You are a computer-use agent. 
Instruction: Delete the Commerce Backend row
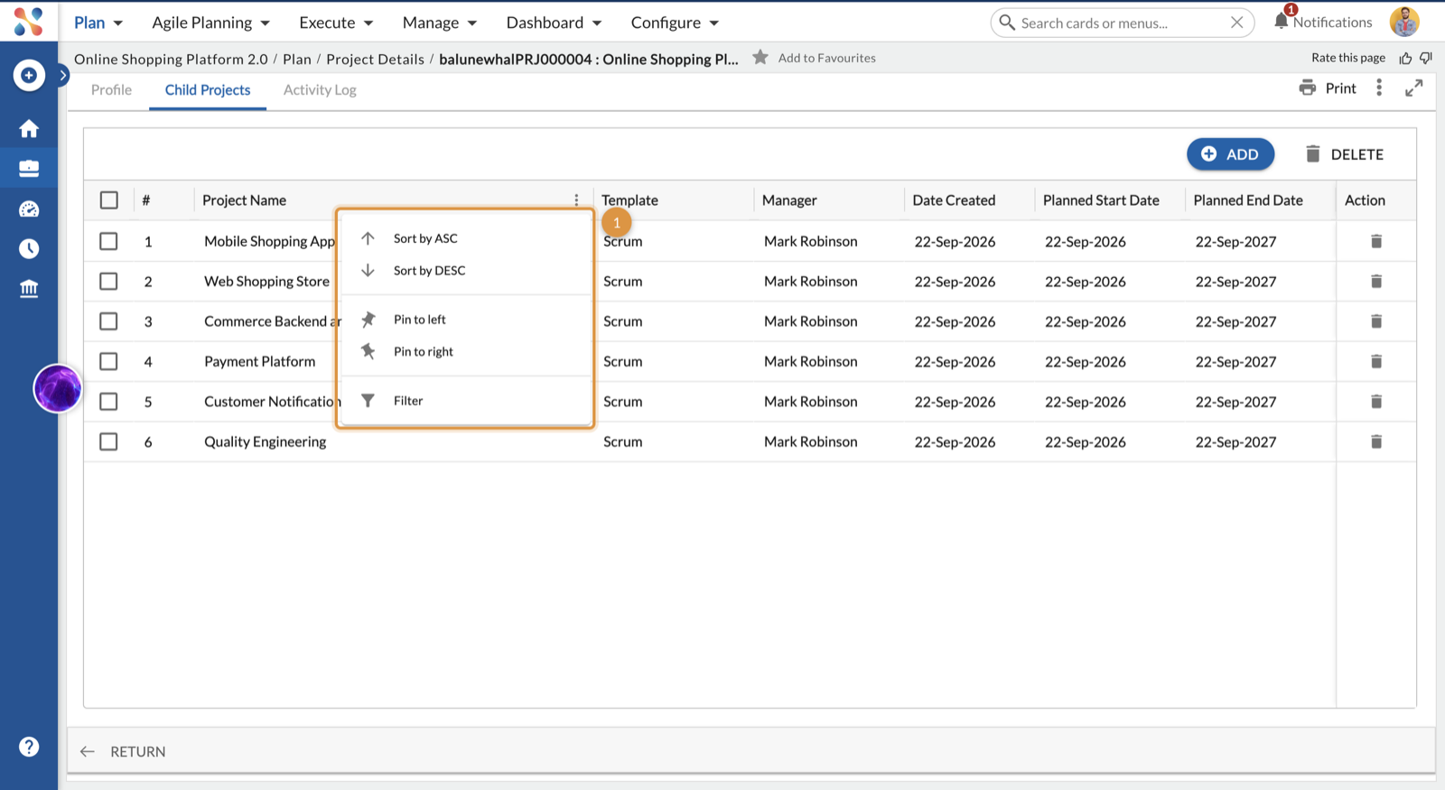tap(1376, 321)
